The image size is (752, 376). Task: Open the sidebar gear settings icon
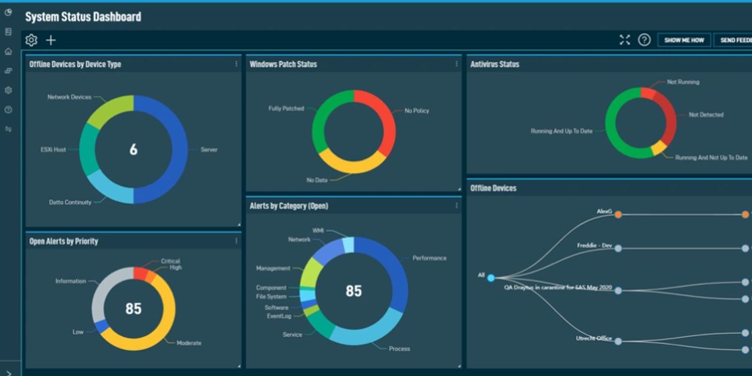tap(8, 90)
